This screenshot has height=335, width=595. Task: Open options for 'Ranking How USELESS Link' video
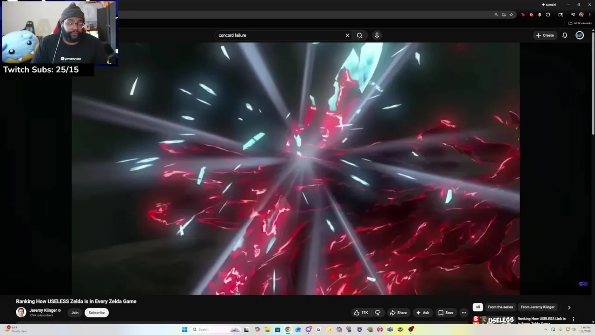click(573, 319)
